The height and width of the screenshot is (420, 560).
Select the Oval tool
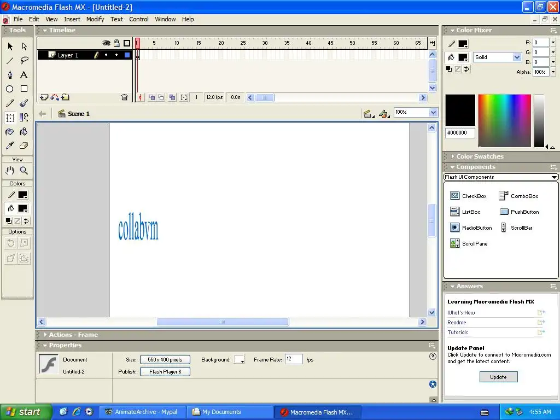click(10, 89)
